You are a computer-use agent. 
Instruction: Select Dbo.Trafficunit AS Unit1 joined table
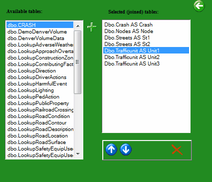pos(146,50)
